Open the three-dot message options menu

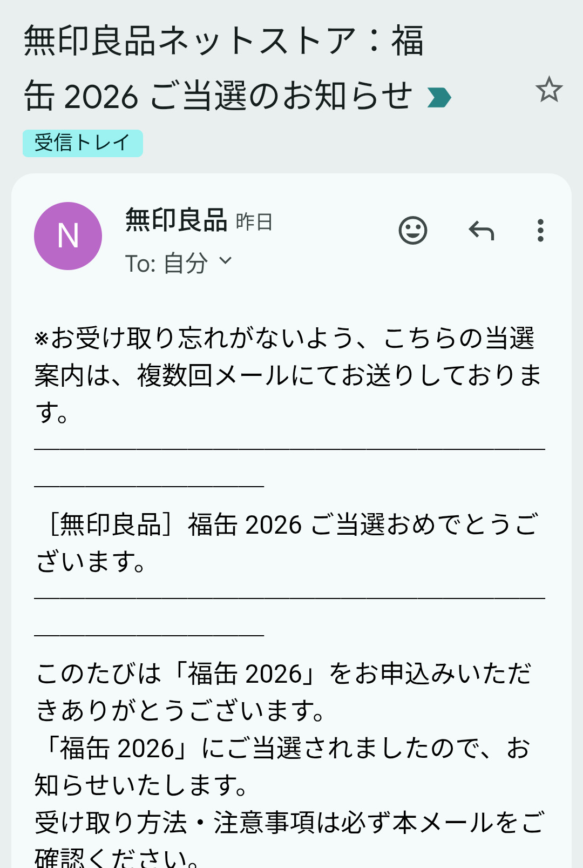click(540, 231)
